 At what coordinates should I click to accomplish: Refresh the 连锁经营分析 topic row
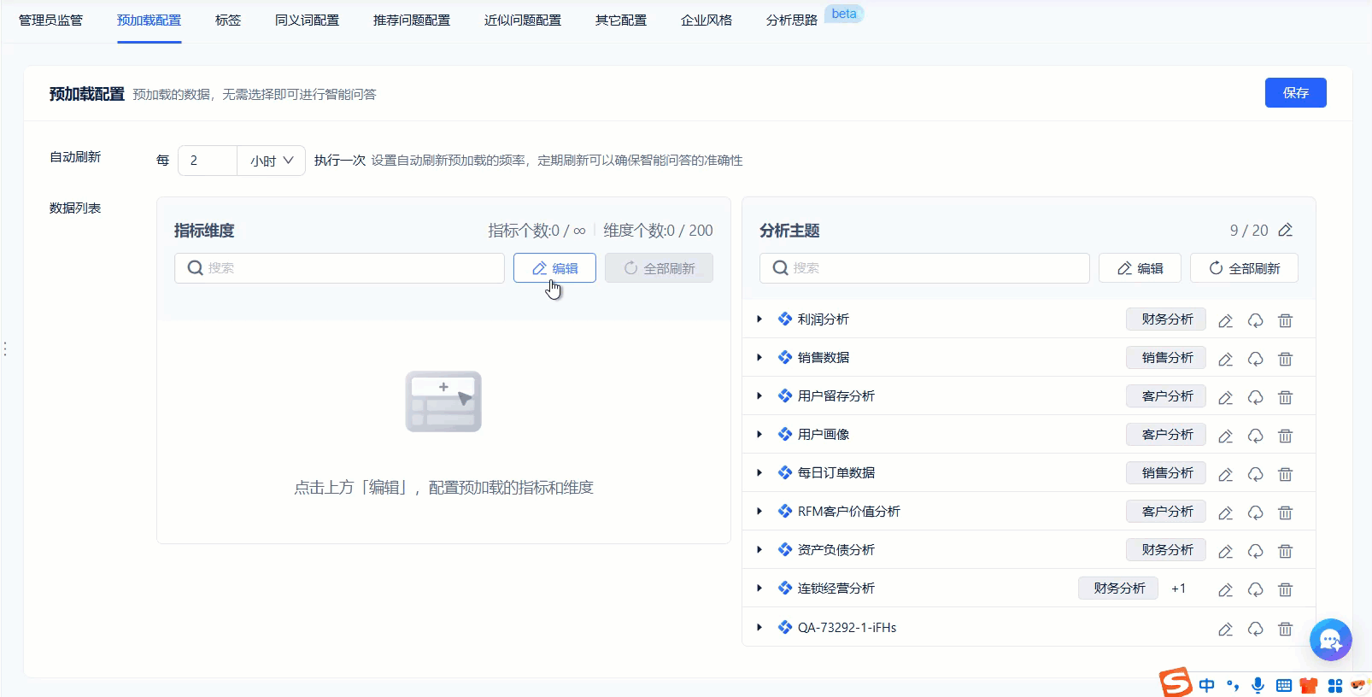pos(1255,589)
